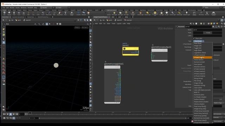The image size is (225, 126).
Task: Click the Gamepad Camera shelf tool
Action: pos(213,13)
